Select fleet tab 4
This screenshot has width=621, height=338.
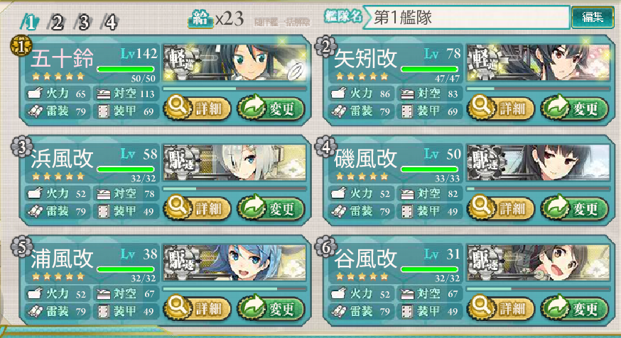tap(109, 22)
